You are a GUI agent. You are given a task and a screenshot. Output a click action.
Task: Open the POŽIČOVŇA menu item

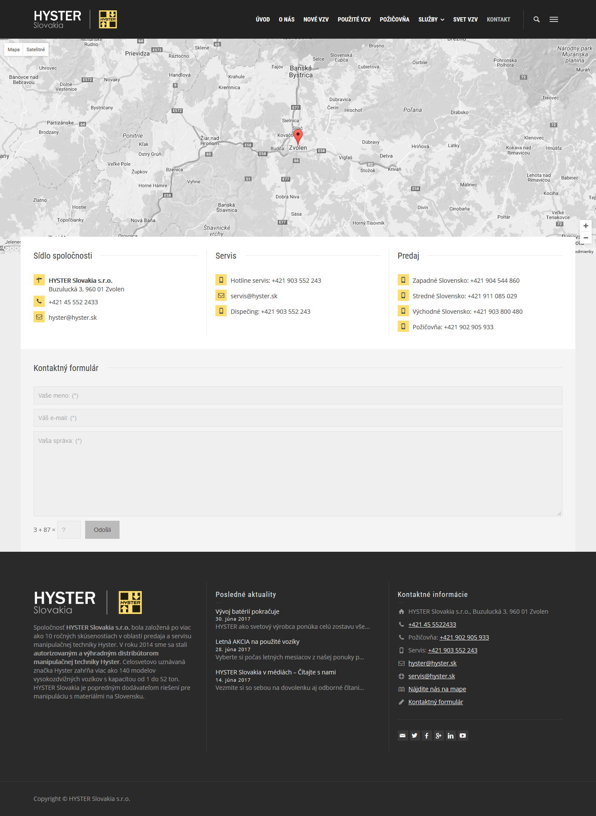[x=394, y=19]
